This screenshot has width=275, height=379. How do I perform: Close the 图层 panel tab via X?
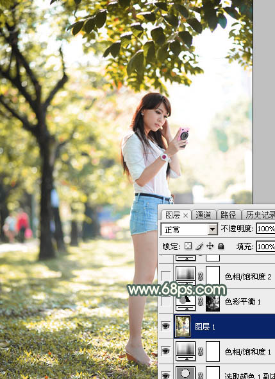185,215
